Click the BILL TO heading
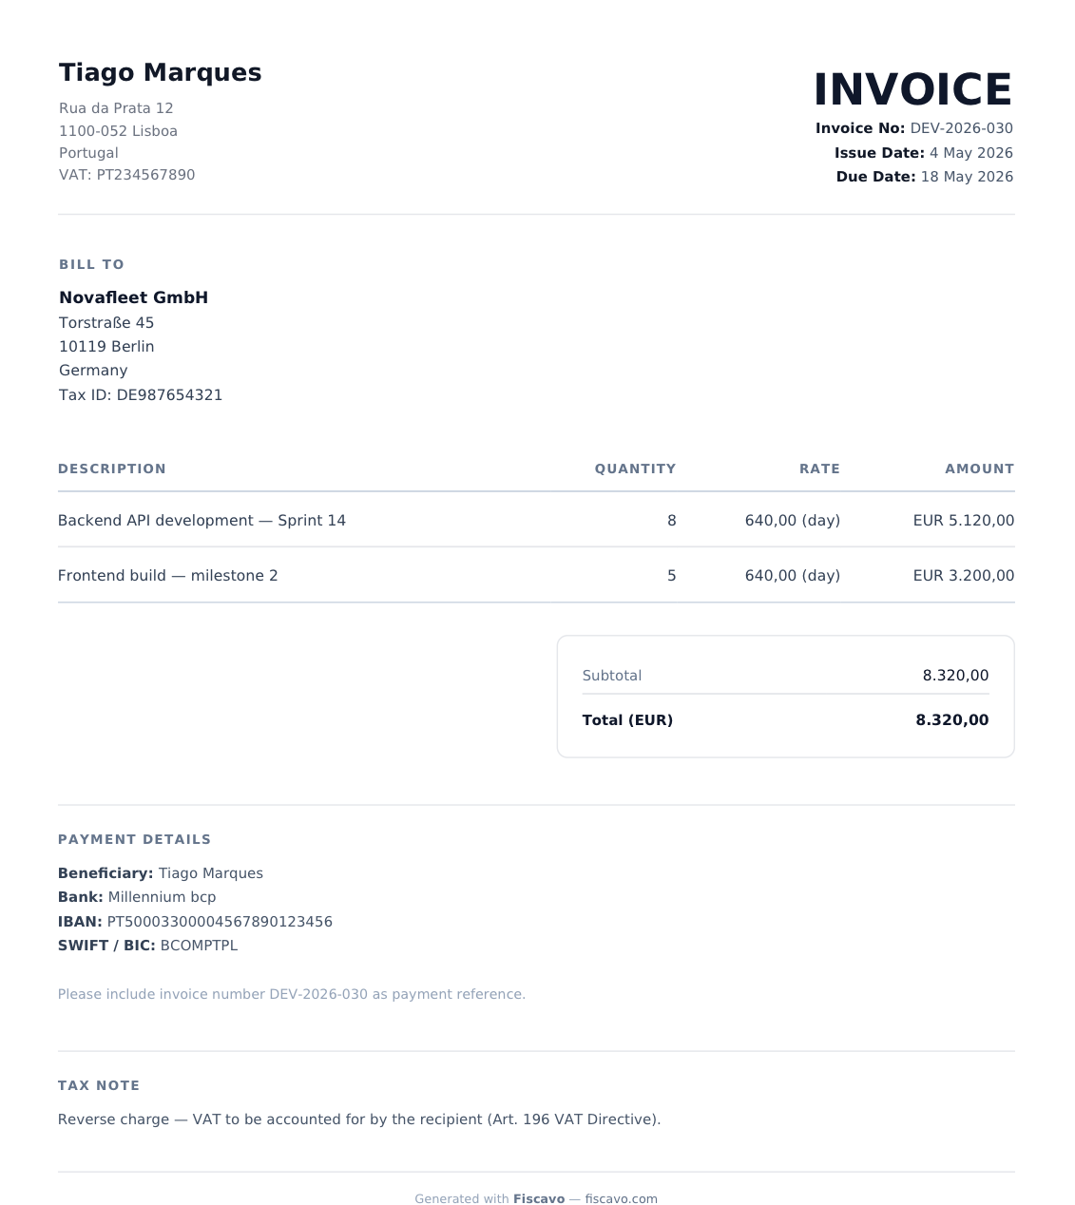 pos(91,264)
